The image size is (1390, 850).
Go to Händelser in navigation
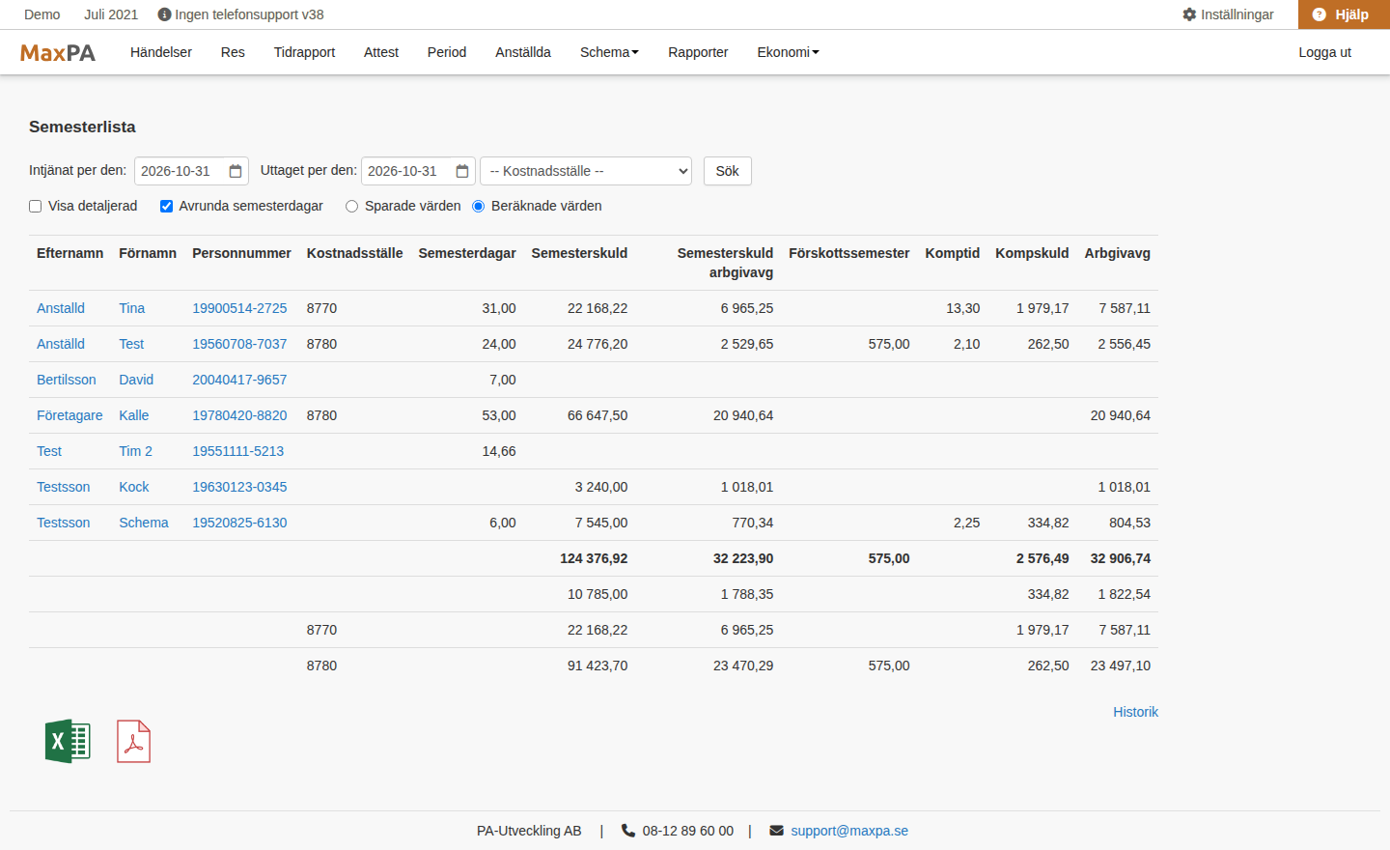[x=161, y=52]
